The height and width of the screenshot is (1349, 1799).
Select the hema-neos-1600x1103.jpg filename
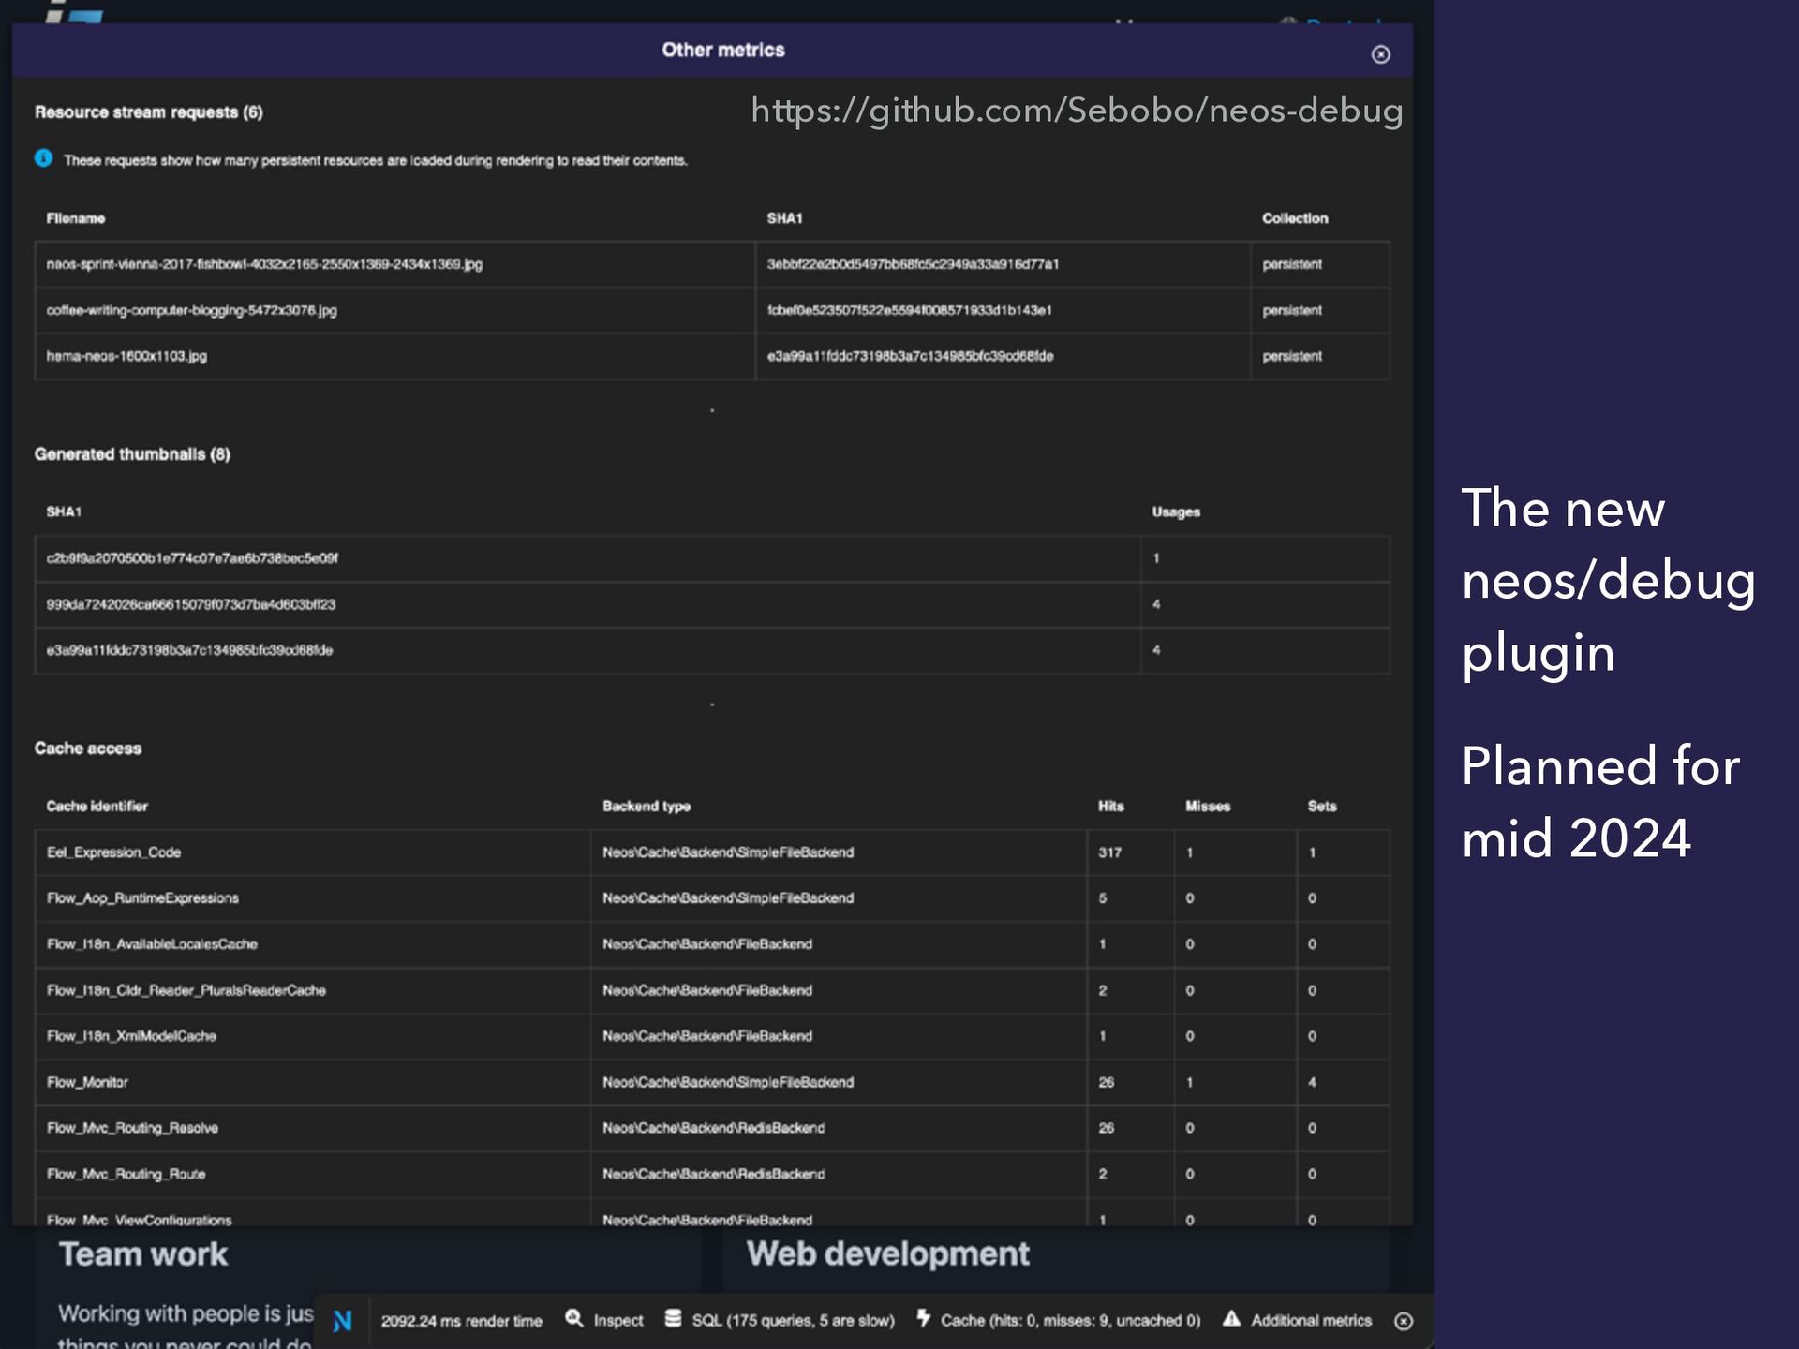click(x=126, y=356)
